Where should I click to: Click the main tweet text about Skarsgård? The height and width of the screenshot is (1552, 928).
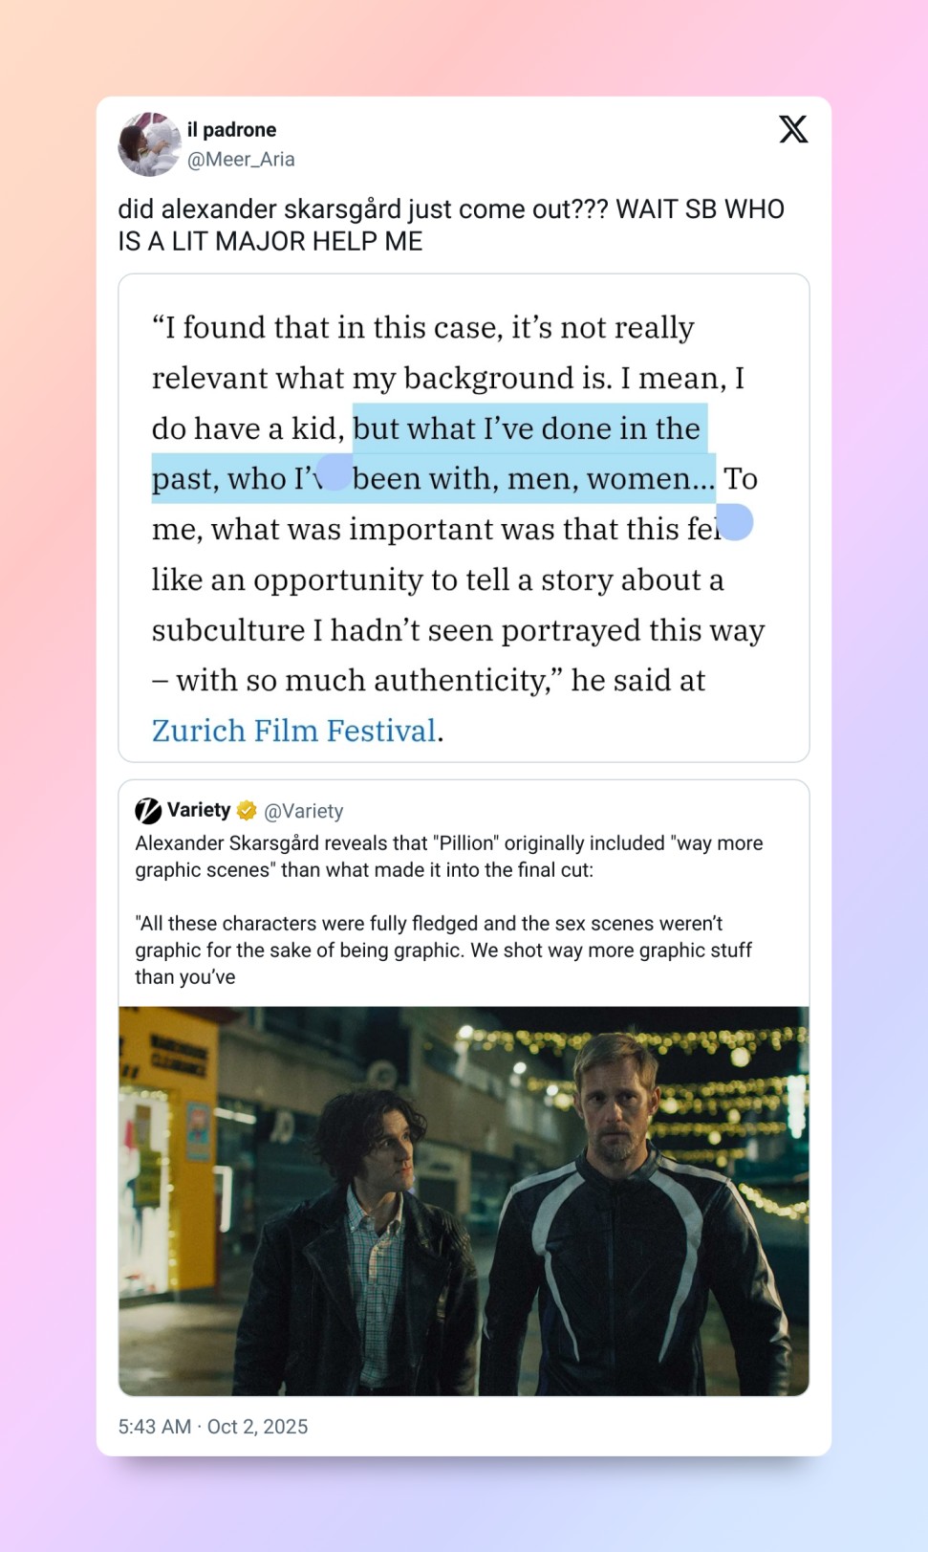click(x=451, y=225)
